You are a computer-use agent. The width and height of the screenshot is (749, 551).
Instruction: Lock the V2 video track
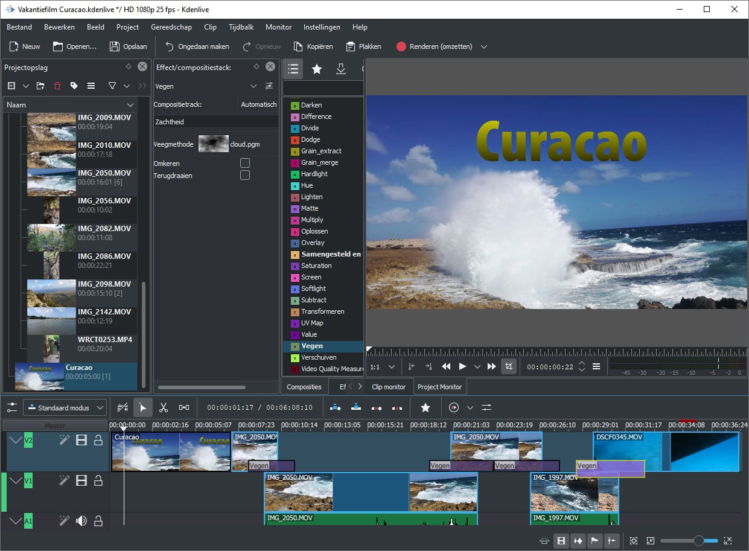pyautogui.click(x=98, y=441)
